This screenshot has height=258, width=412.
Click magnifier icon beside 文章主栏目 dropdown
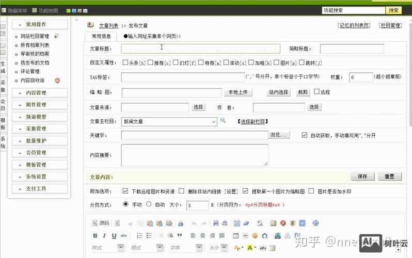(x=223, y=121)
